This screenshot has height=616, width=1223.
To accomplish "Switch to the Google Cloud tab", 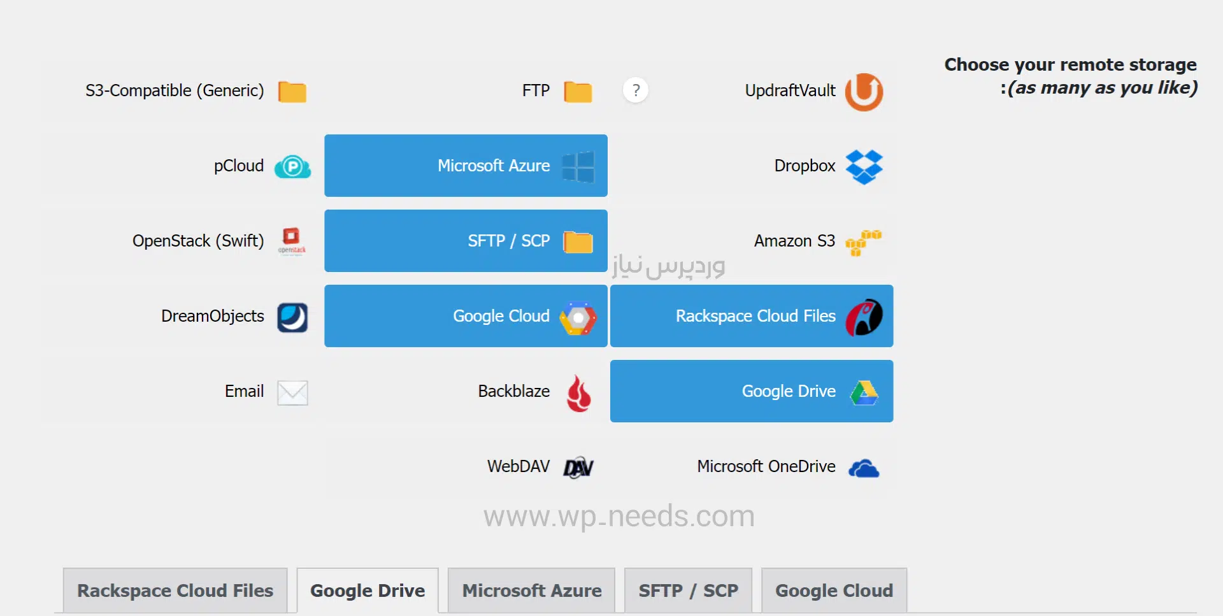I will [834, 591].
